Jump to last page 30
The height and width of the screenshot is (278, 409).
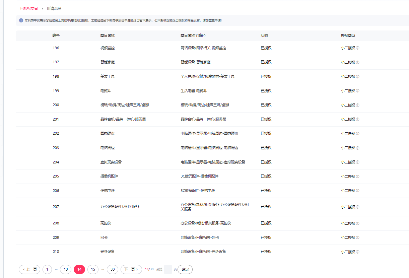tap(113, 269)
